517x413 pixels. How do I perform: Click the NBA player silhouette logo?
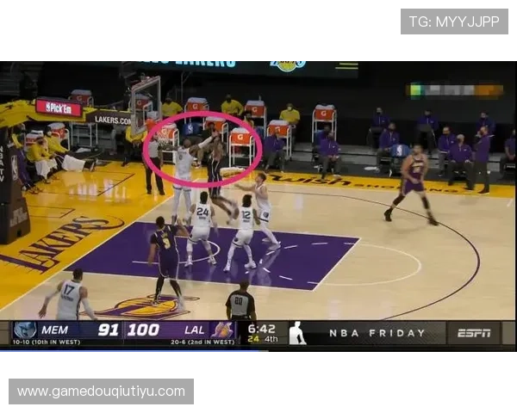[x=297, y=333]
